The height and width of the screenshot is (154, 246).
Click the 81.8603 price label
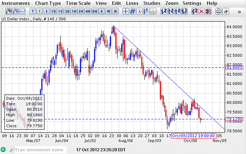(x=234, y=68)
